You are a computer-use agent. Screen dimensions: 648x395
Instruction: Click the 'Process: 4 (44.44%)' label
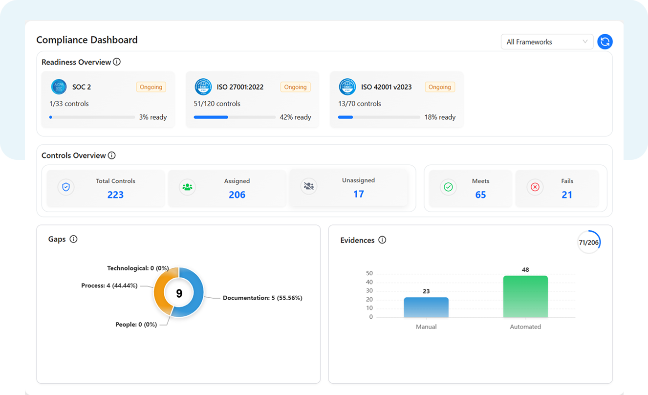coord(109,285)
